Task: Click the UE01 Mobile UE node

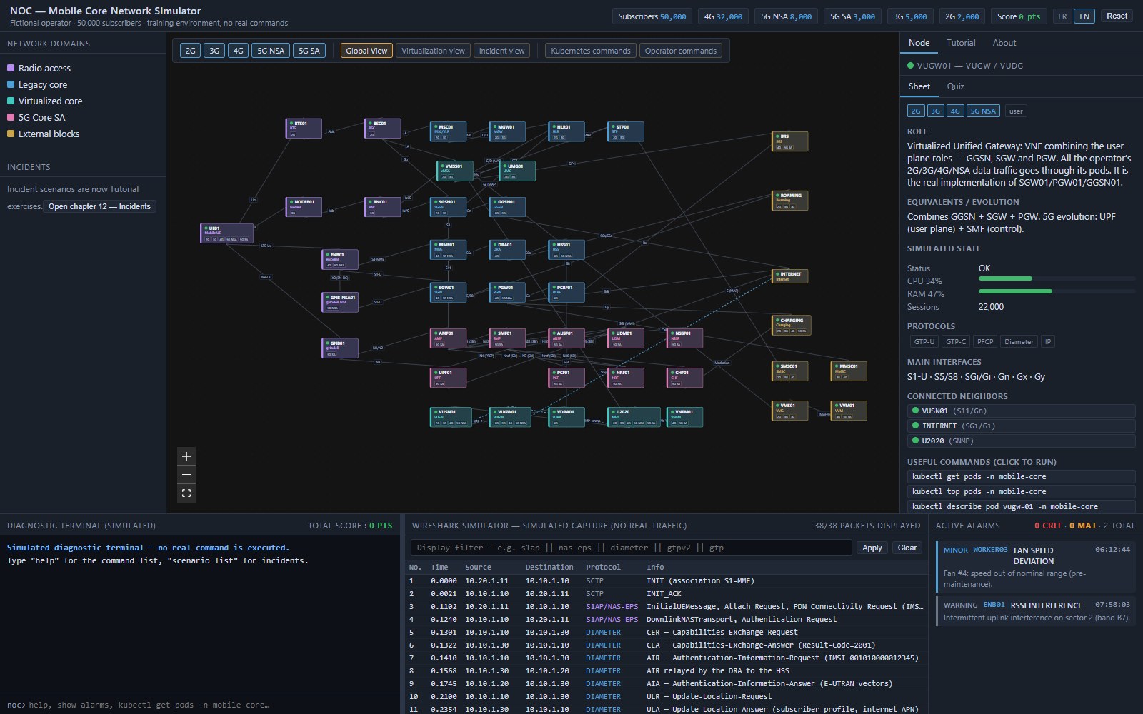Action: coord(226,233)
